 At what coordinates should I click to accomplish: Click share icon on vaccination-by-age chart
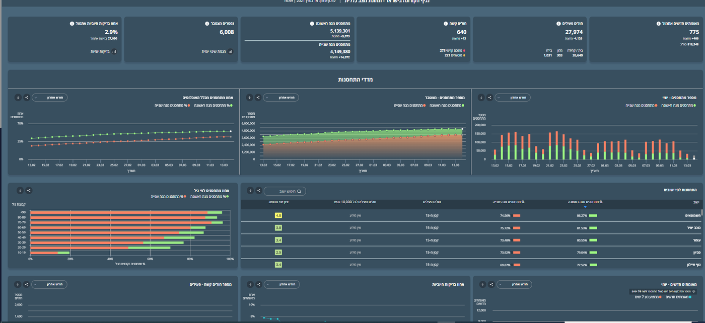click(29, 191)
